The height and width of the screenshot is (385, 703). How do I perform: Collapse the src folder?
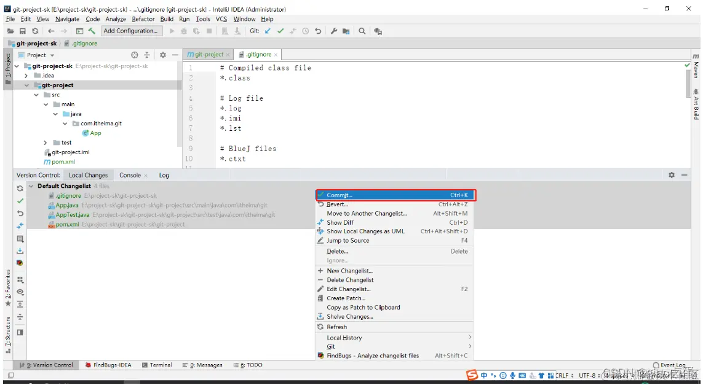(x=36, y=95)
